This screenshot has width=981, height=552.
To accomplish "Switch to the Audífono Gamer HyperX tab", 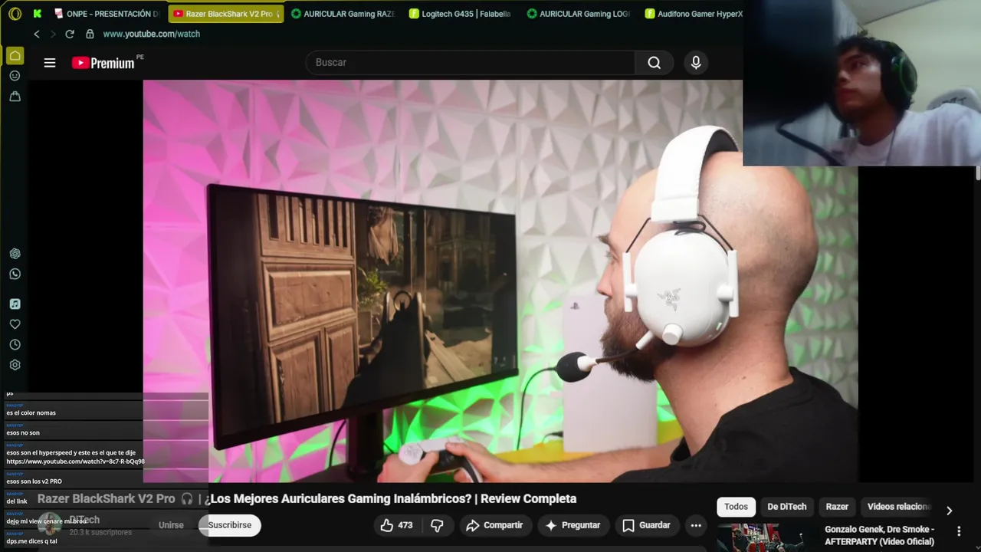I will pos(694,14).
